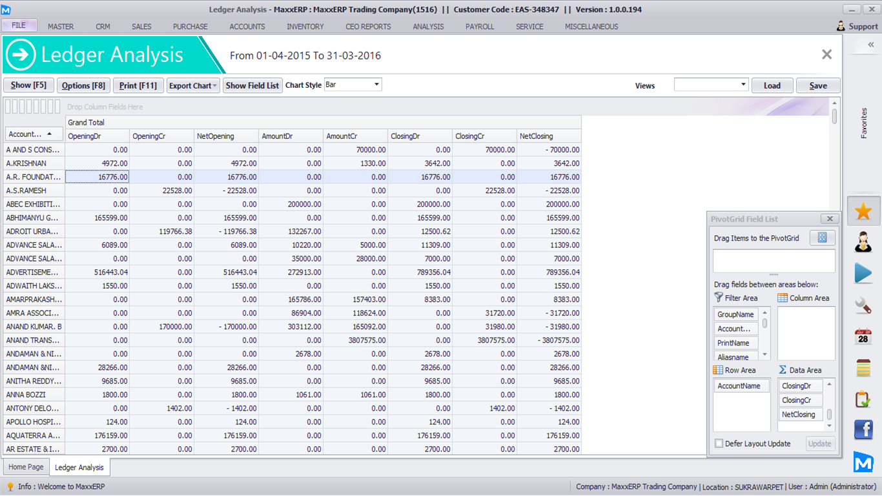Enable the Defer Layout Update checkbox
This screenshot has width=882, height=496.
point(719,444)
